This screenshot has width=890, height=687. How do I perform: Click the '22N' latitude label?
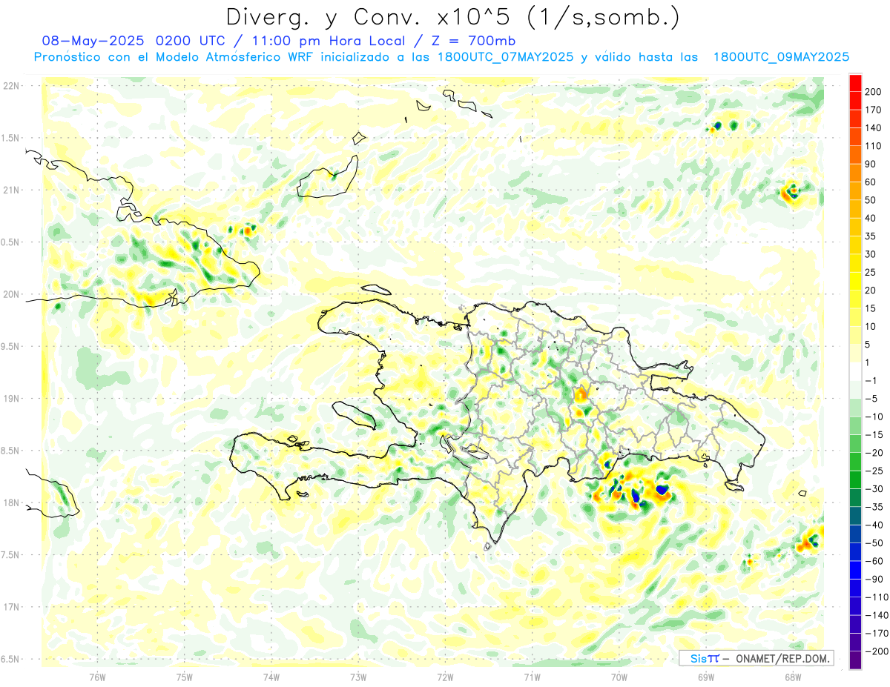point(11,86)
